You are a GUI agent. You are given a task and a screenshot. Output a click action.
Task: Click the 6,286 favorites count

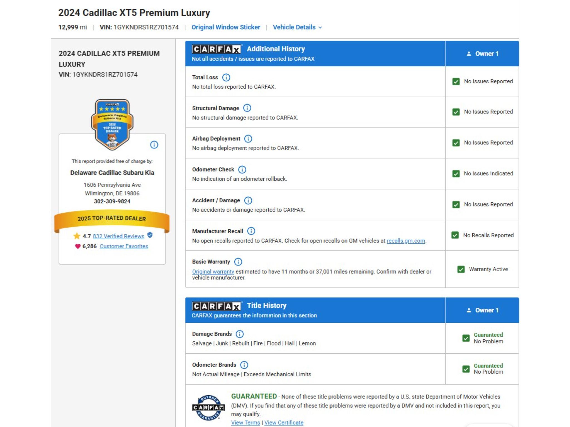pyautogui.click(x=89, y=246)
